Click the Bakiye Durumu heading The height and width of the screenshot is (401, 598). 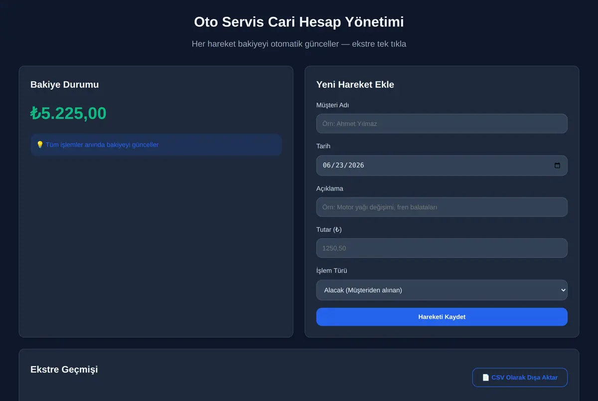pyautogui.click(x=64, y=85)
